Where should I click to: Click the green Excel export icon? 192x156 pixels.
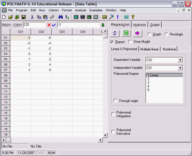[126, 33]
